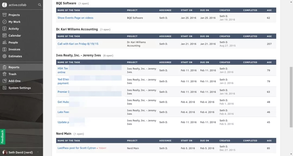Open System Settings in the sidebar
The width and height of the screenshot is (293, 156).
point(20,88)
